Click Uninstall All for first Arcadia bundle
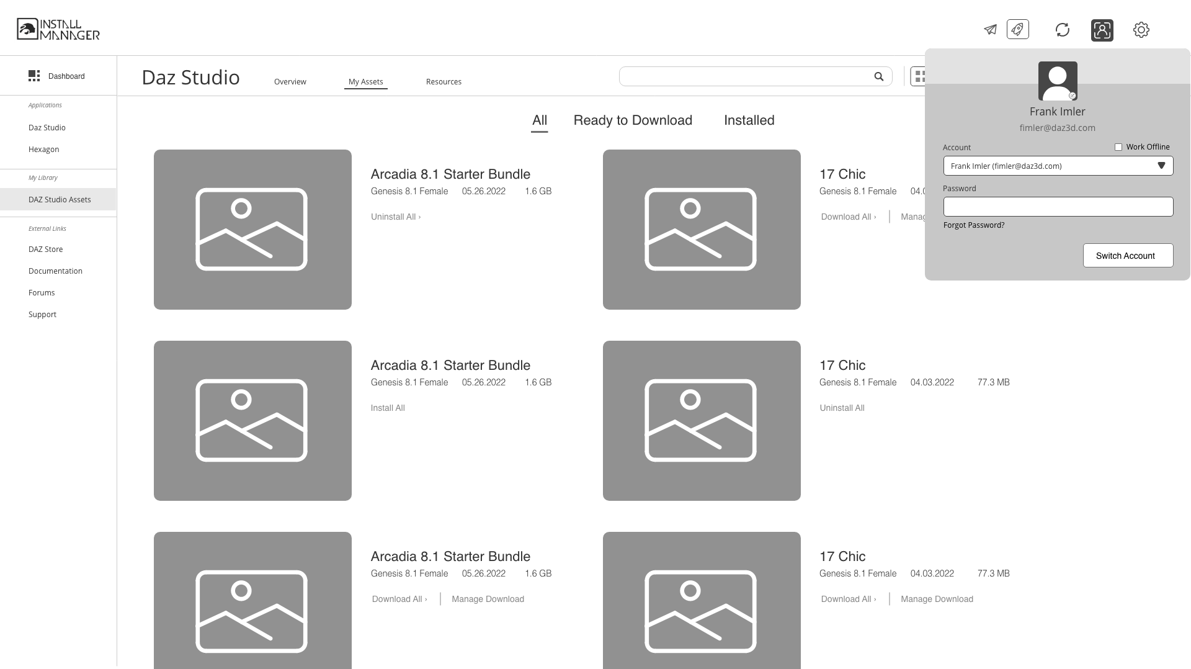1191x669 pixels. click(x=396, y=217)
